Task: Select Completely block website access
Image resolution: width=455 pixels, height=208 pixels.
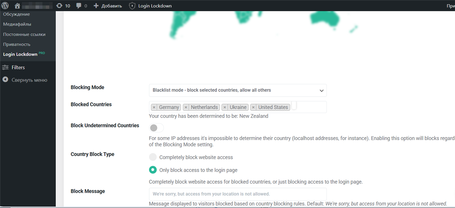Action: pyautogui.click(x=153, y=157)
